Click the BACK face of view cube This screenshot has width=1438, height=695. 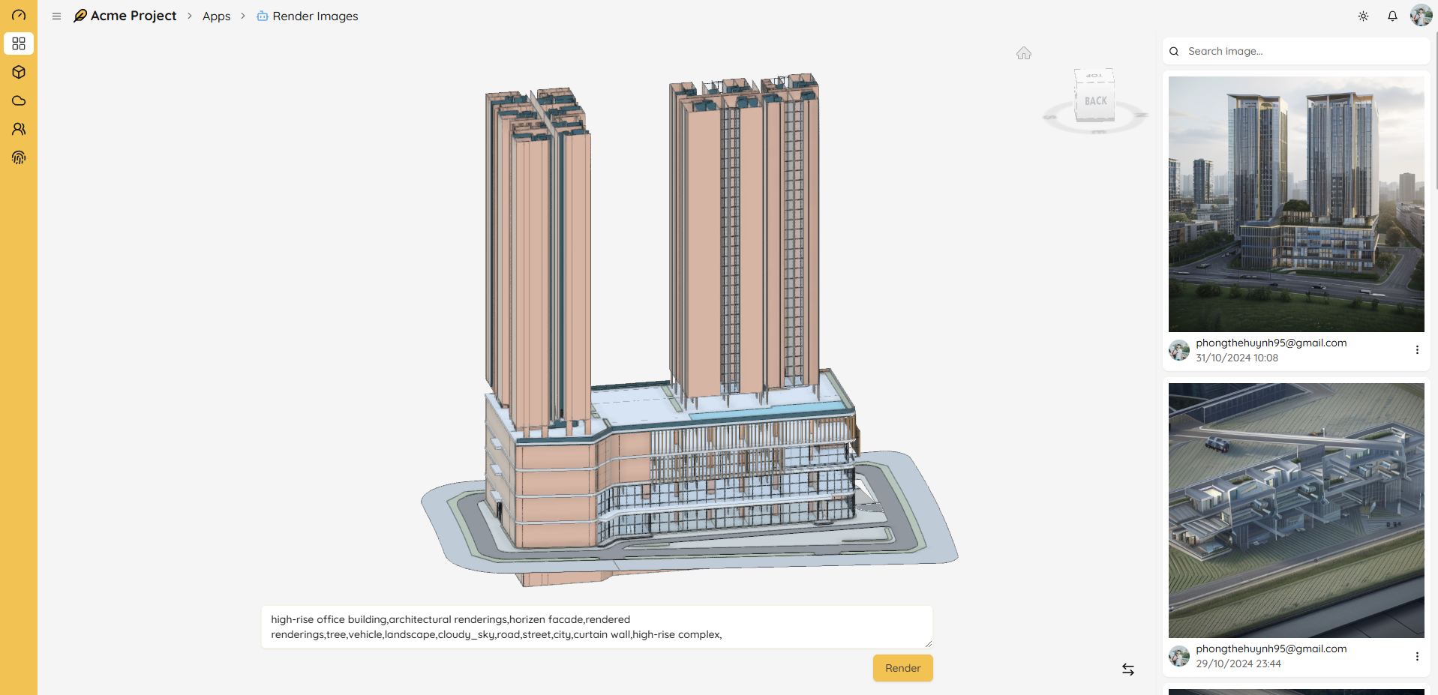1095,101
